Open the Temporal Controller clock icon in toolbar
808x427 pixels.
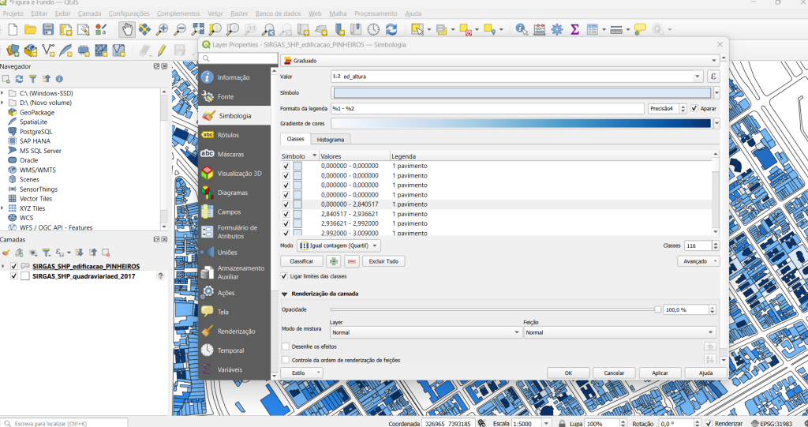coord(373,29)
